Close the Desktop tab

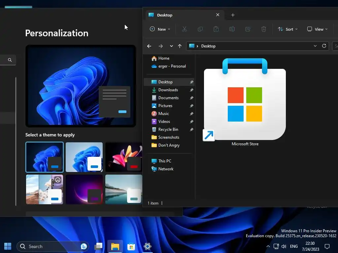click(x=218, y=14)
